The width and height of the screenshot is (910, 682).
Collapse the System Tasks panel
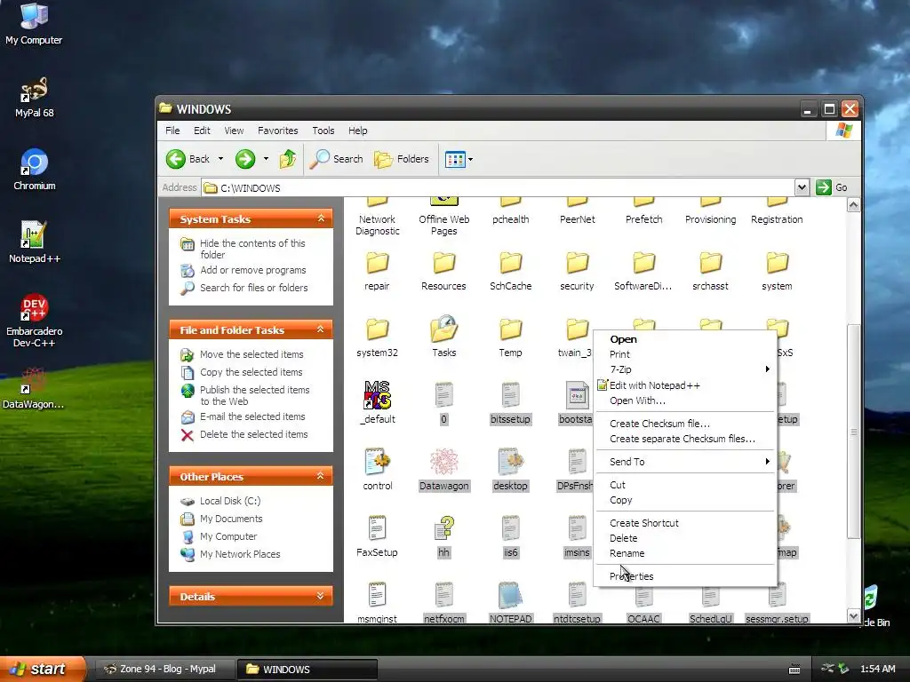pos(320,218)
